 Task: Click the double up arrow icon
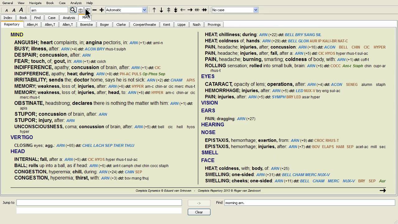[169, 10]
